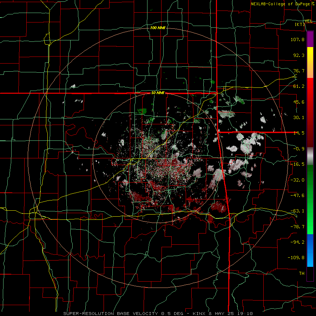Click the VEL legend title
This screenshot has width=316, height=316.
coord(308,21)
